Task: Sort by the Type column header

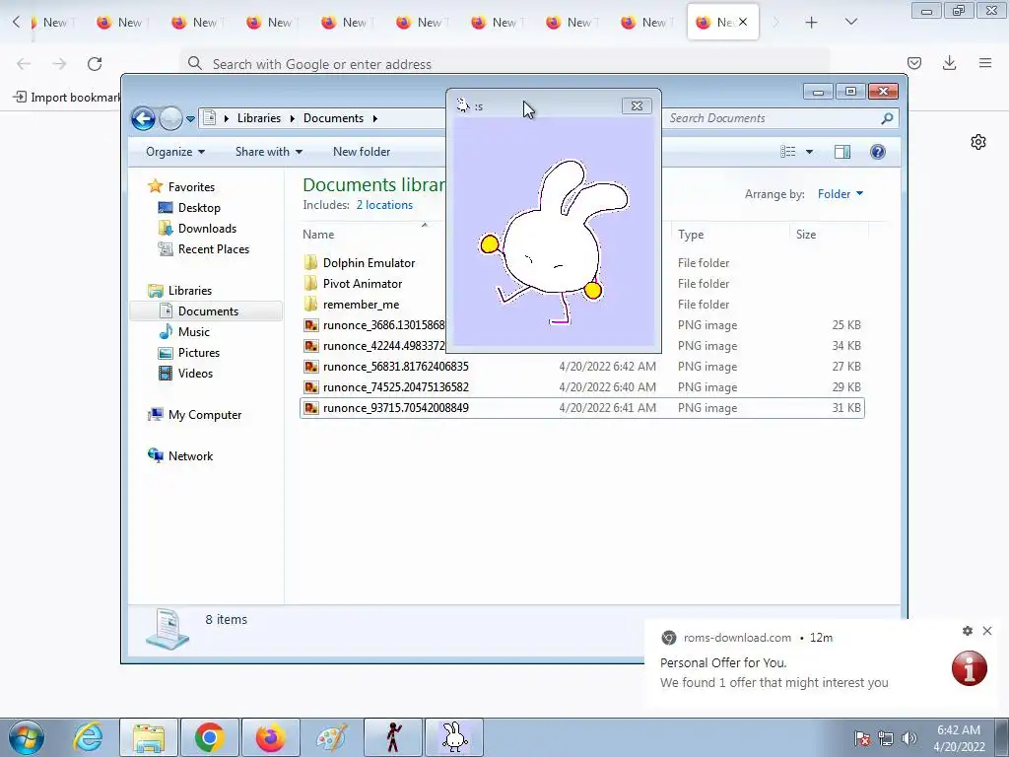Action: pos(691,235)
